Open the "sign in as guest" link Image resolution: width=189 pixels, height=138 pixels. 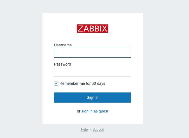click(x=95, y=111)
